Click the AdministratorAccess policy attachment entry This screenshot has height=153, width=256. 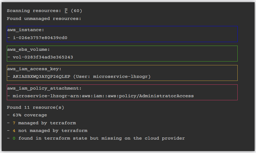(x=103, y=96)
